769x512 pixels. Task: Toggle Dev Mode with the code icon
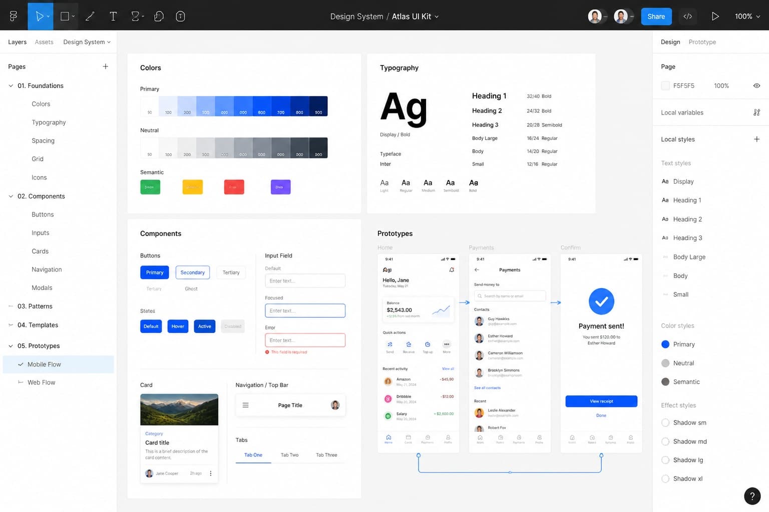tap(688, 16)
